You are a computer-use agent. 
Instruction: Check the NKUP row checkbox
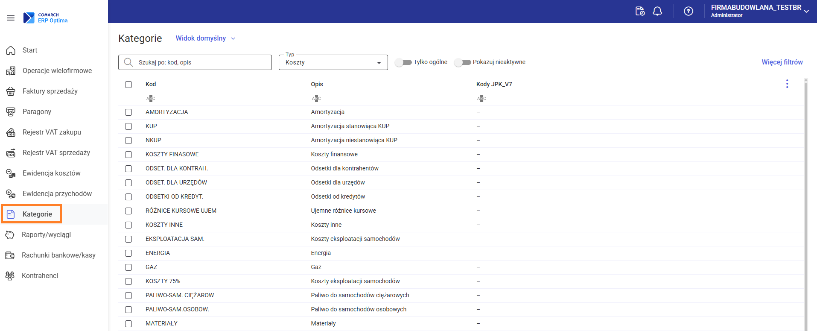(128, 141)
